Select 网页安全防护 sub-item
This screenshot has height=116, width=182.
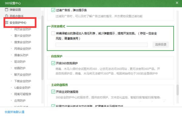click(x=23, y=29)
